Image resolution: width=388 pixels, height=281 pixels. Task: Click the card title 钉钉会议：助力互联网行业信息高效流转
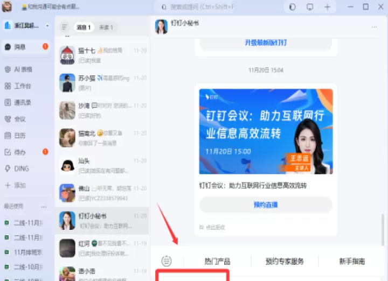[253, 186]
